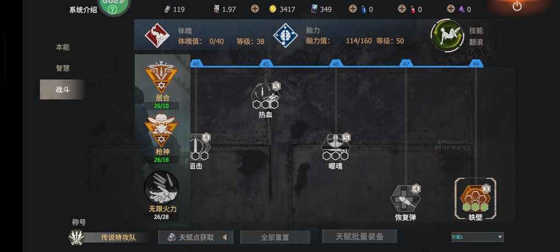
Task: Select the 铁壁 talent icon
Action: [475, 198]
